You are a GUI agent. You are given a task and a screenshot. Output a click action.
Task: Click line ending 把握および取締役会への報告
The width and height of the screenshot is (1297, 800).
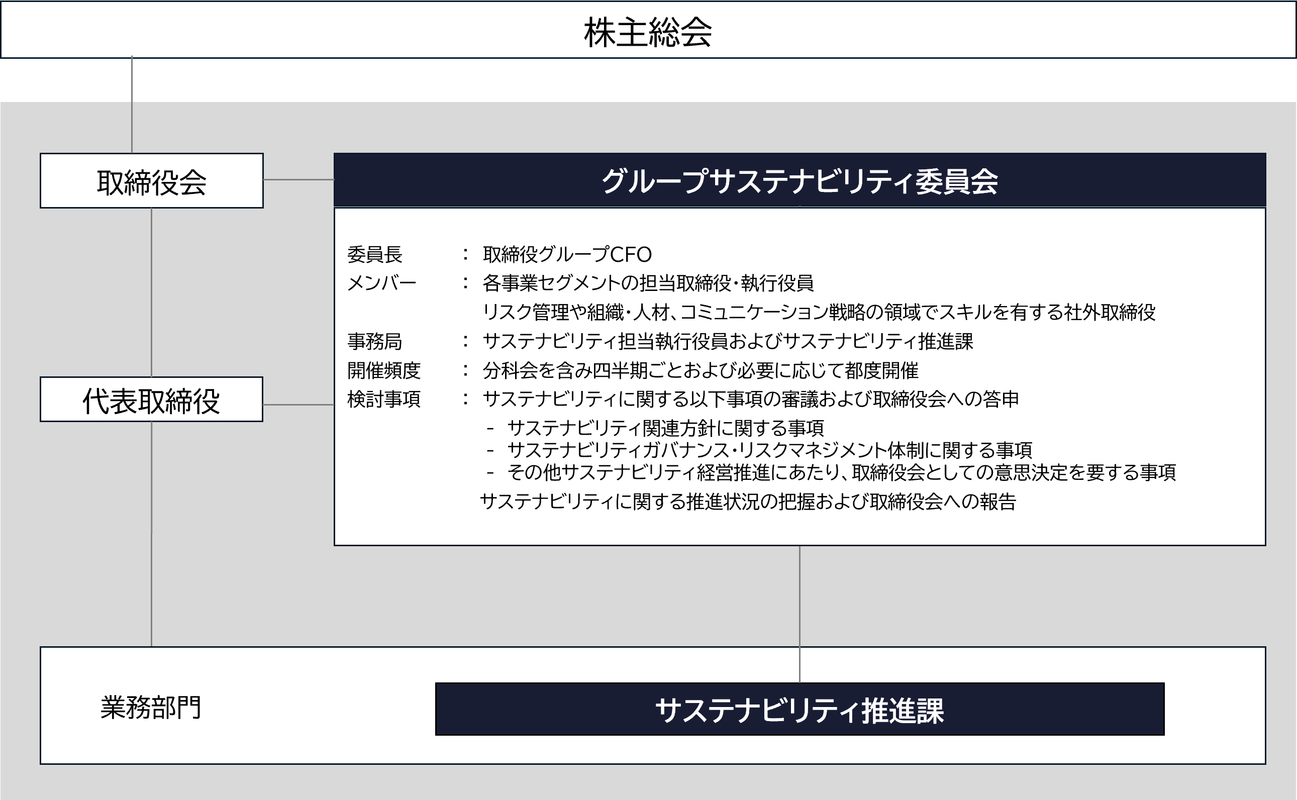pyautogui.click(x=748, y=502)
